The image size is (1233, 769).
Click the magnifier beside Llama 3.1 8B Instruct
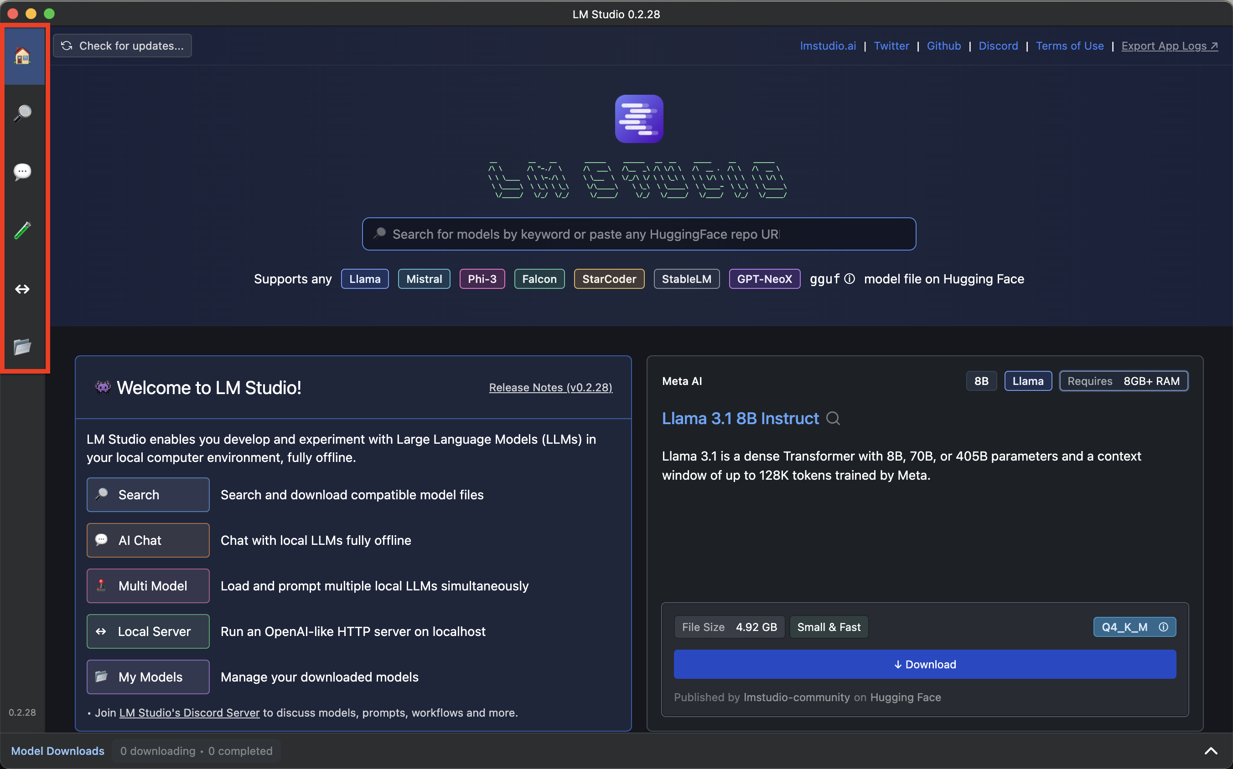tap(833, 418)
